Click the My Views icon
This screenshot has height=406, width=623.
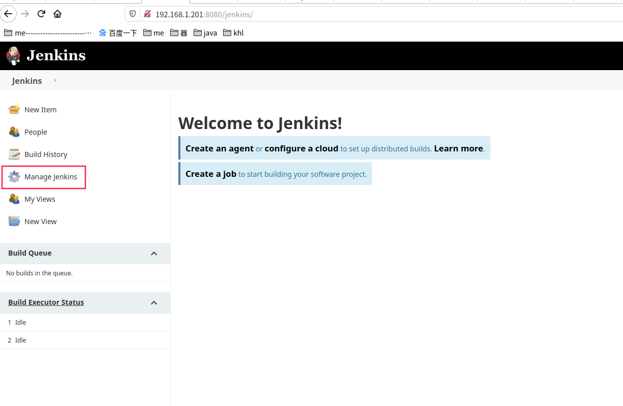pos(14,199)
